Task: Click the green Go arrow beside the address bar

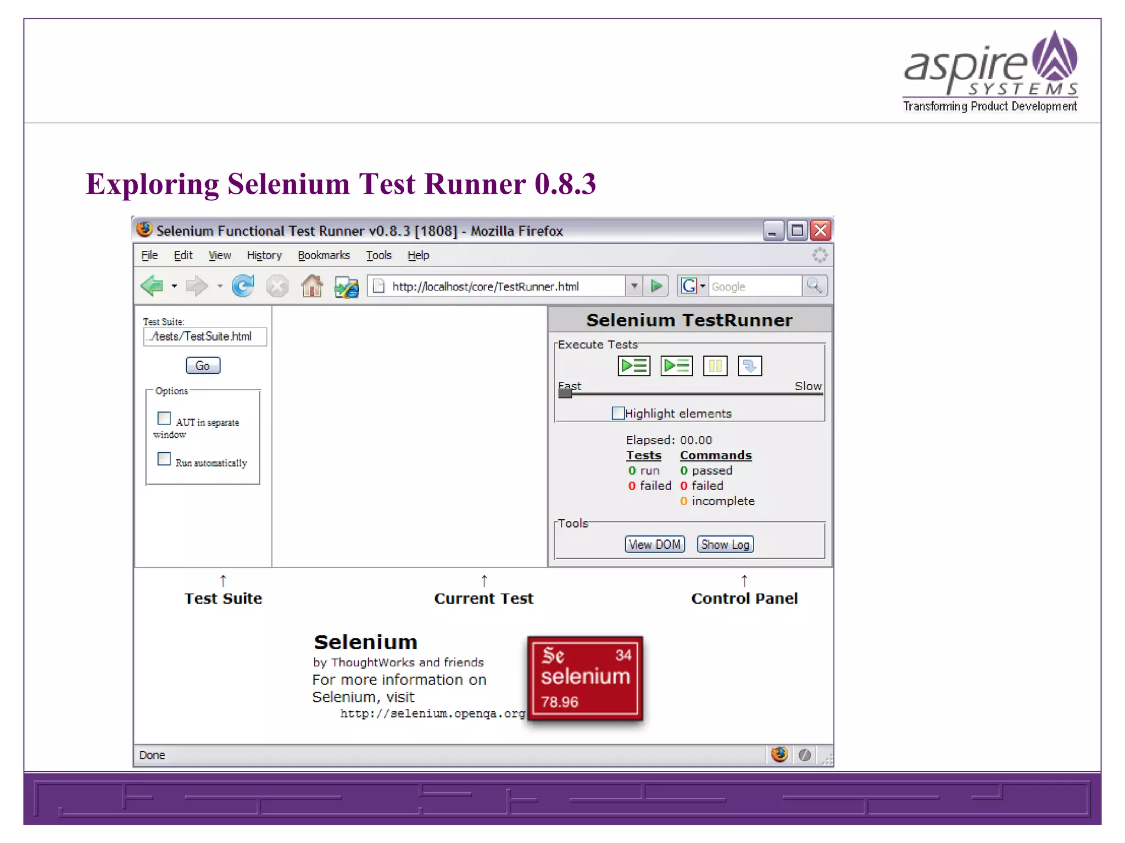Action: [656, 286]
